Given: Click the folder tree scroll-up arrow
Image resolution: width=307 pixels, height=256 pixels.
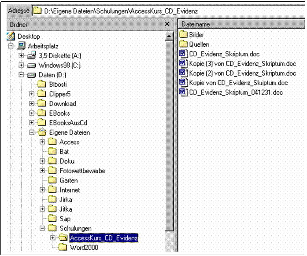Looking at the screenshot, I should point(169,37).
